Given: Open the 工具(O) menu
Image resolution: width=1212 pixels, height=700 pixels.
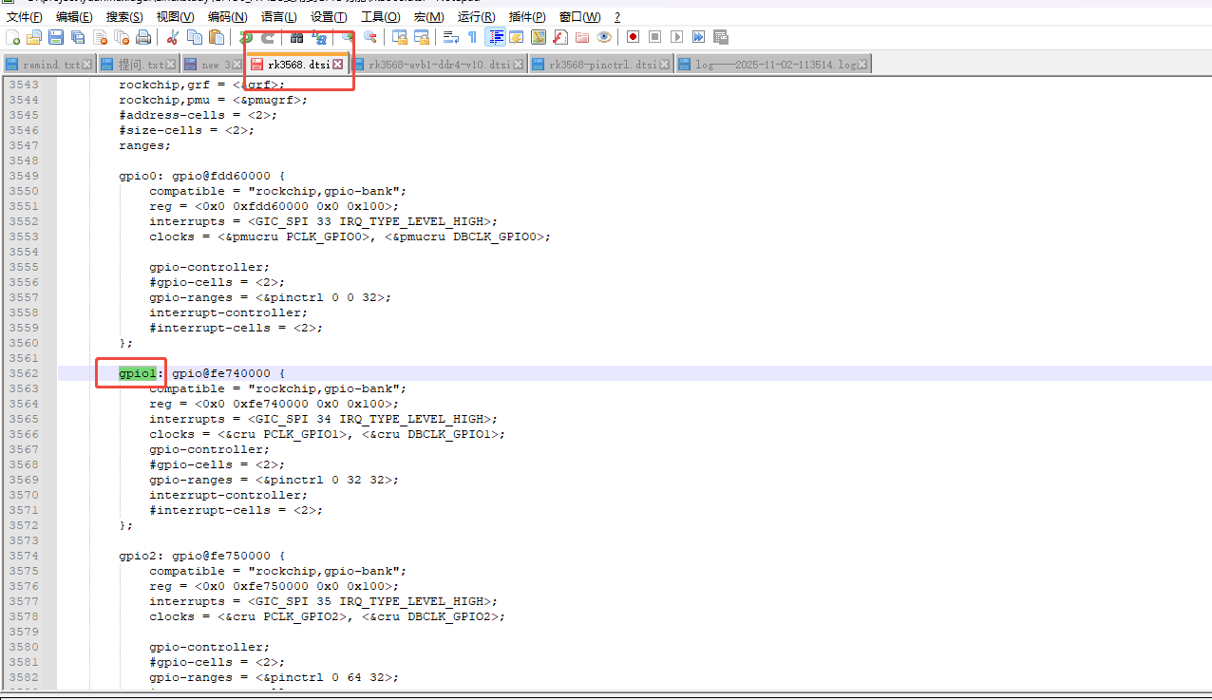Looking at the screenshot, I should [x=380, y=17].
